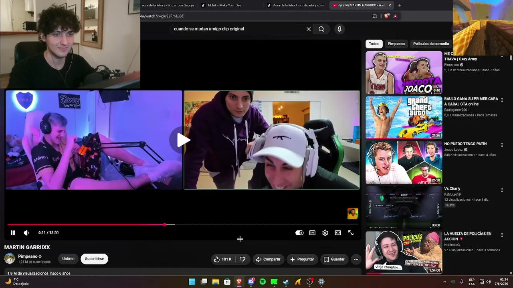Switch to the "Aura de la letra J: significado" tab
The height and width of the screenshot is (288, 513).
tap(297, 5)
